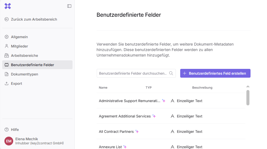The width and height of the screenshot is (267, 149).
Task: Select Dokumenttypen in the sidebar
Action: (24, 74)
